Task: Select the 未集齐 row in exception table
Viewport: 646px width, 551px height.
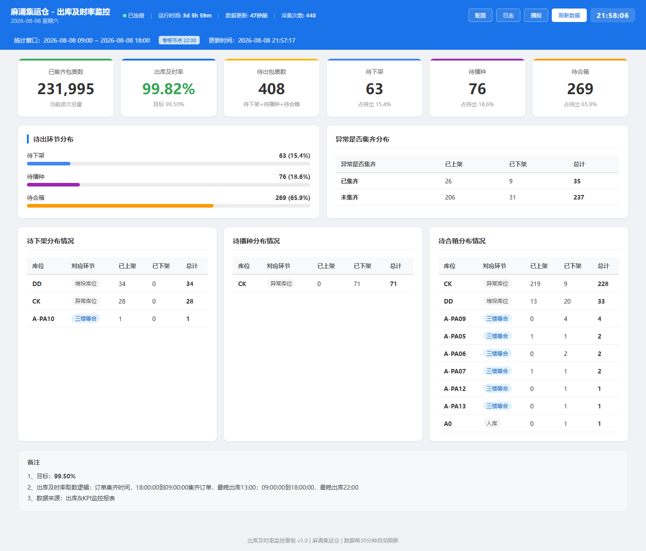Action: click(477, 197)
